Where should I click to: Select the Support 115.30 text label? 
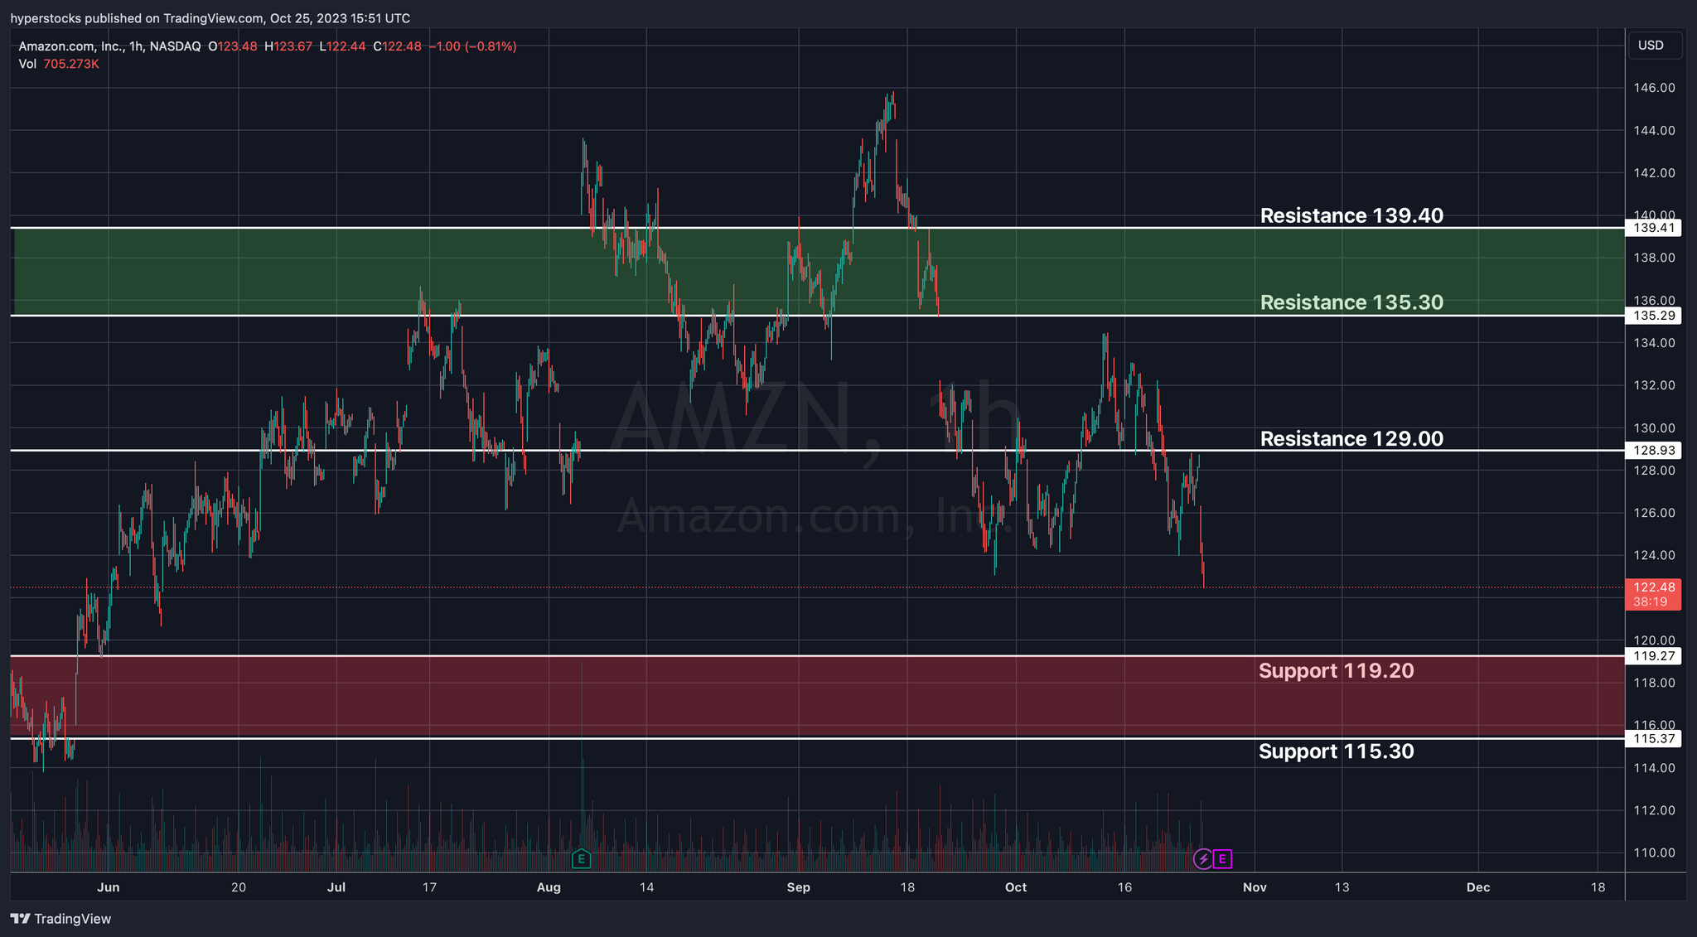pyautogui.click(x=1336, y=751)
